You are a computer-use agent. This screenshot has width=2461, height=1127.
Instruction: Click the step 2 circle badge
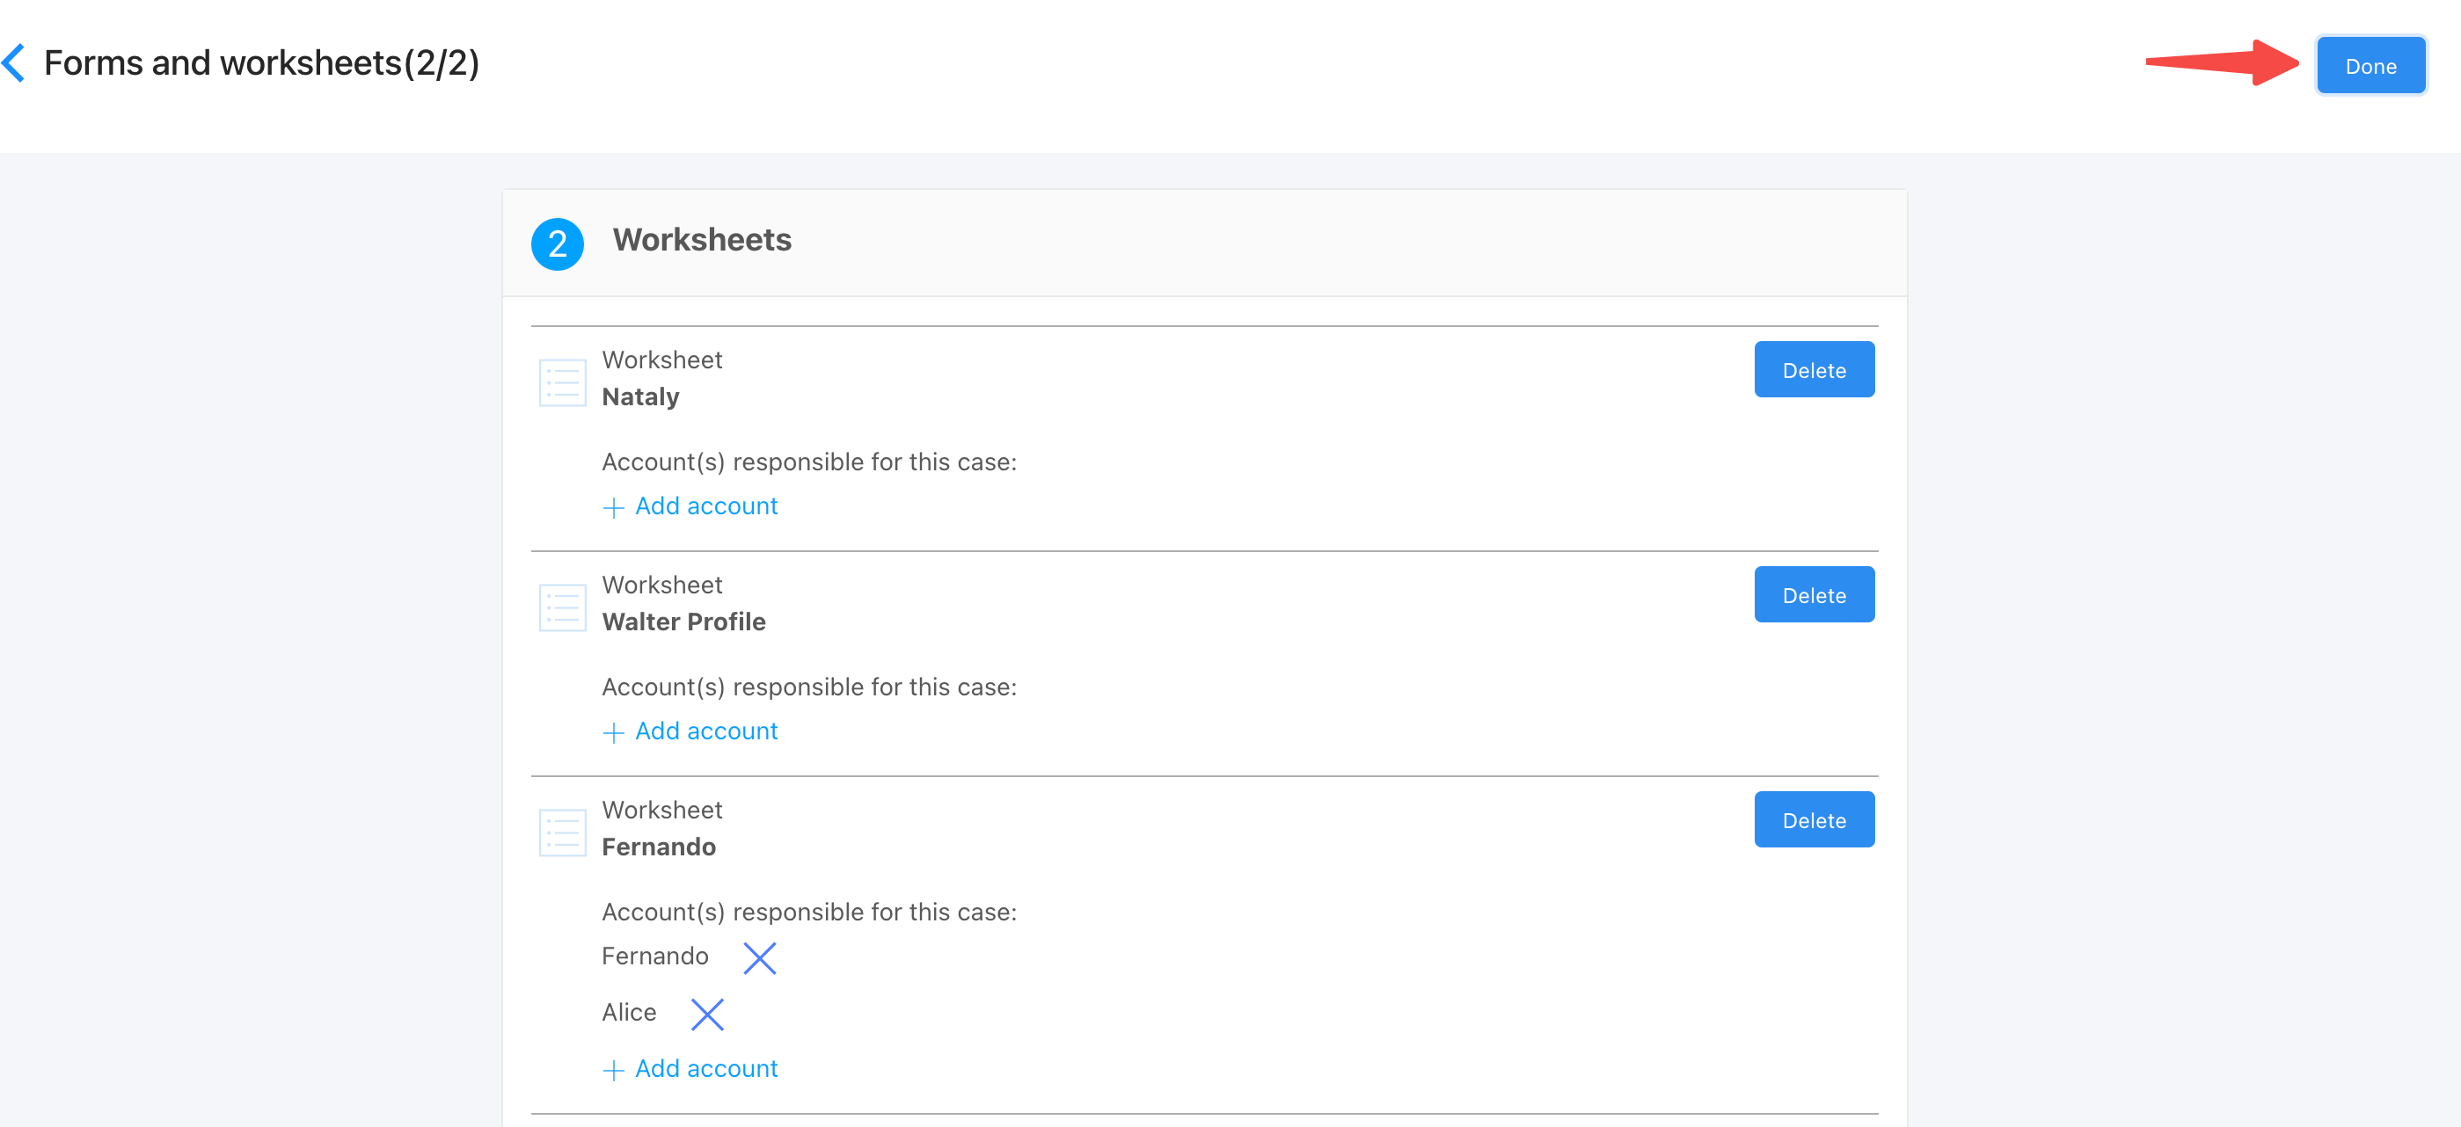point(557,244)
